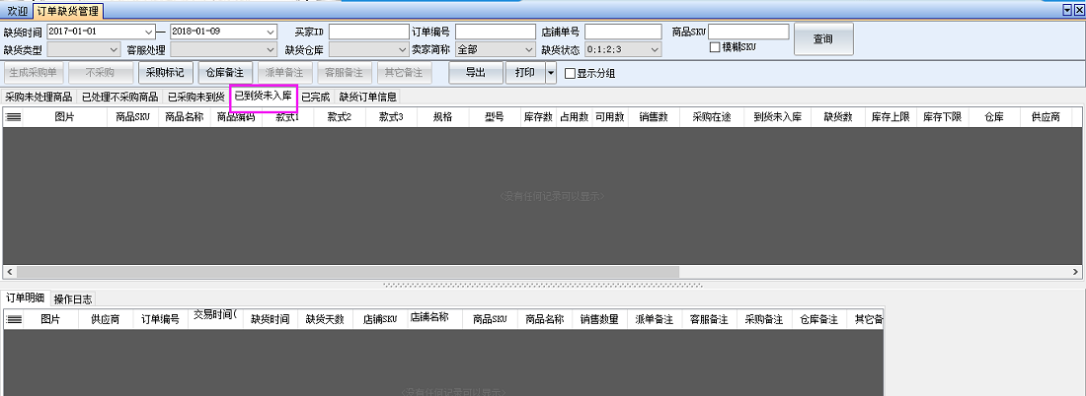
Task: Click the 导出 button
Action: [x=475, y=73]
